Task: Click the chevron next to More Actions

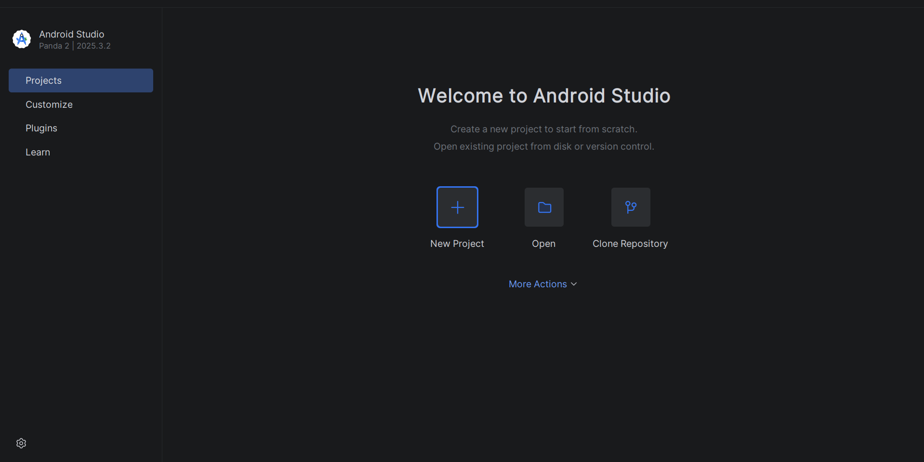Action: point(573,284)
